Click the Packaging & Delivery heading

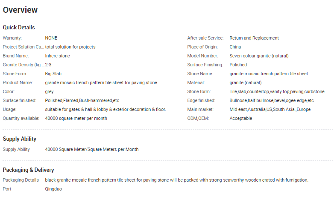pos(28,170)
